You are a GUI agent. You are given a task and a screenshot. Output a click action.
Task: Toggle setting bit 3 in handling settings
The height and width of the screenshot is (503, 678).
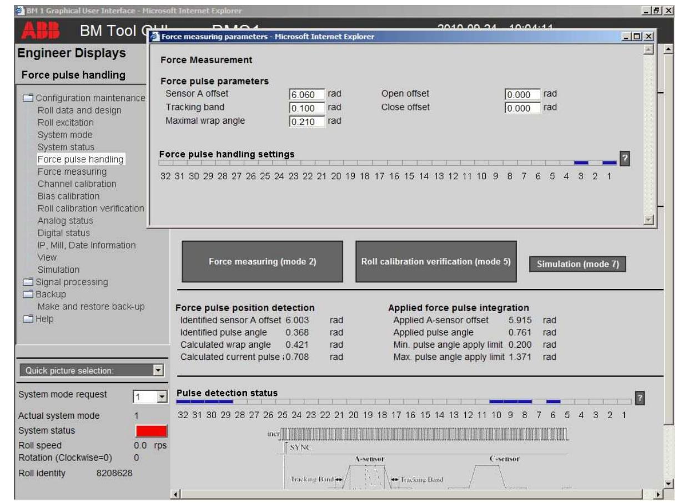(581, 163)
